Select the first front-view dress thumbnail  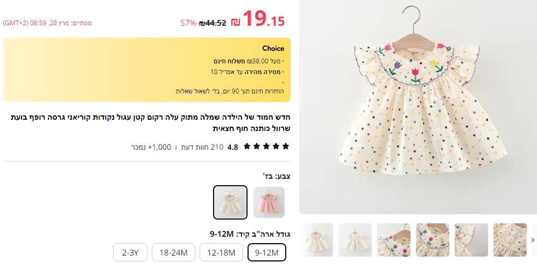point(317,240)
